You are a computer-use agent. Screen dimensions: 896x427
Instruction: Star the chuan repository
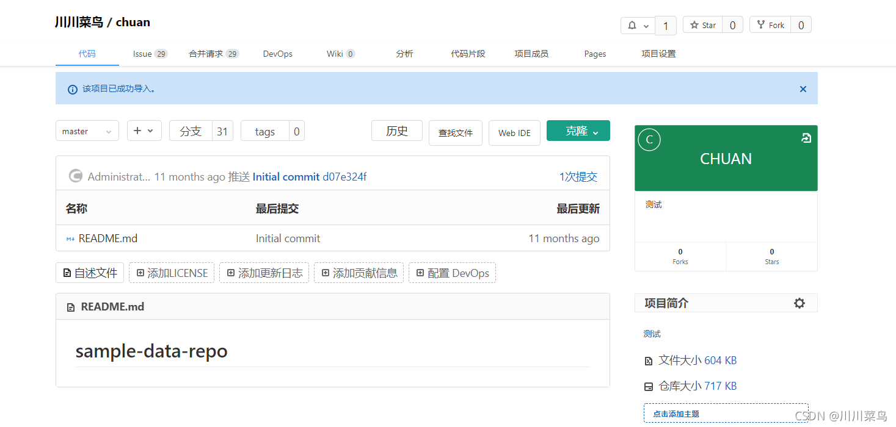click(703, 25)
